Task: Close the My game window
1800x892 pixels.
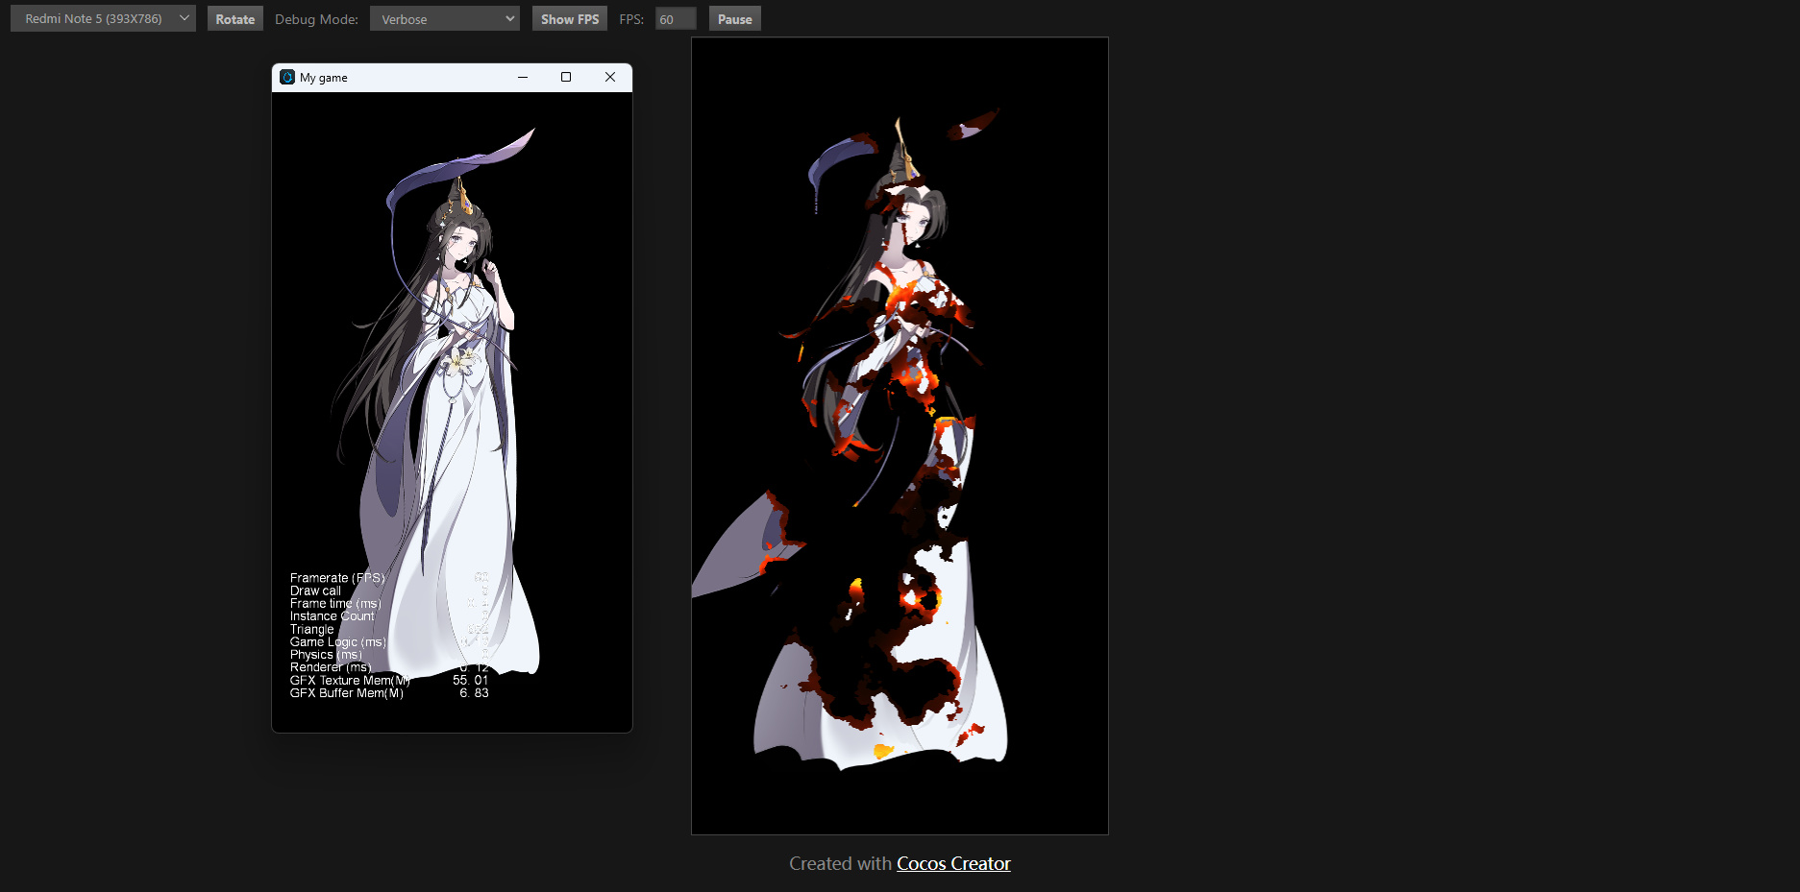Action: point(610,77)
